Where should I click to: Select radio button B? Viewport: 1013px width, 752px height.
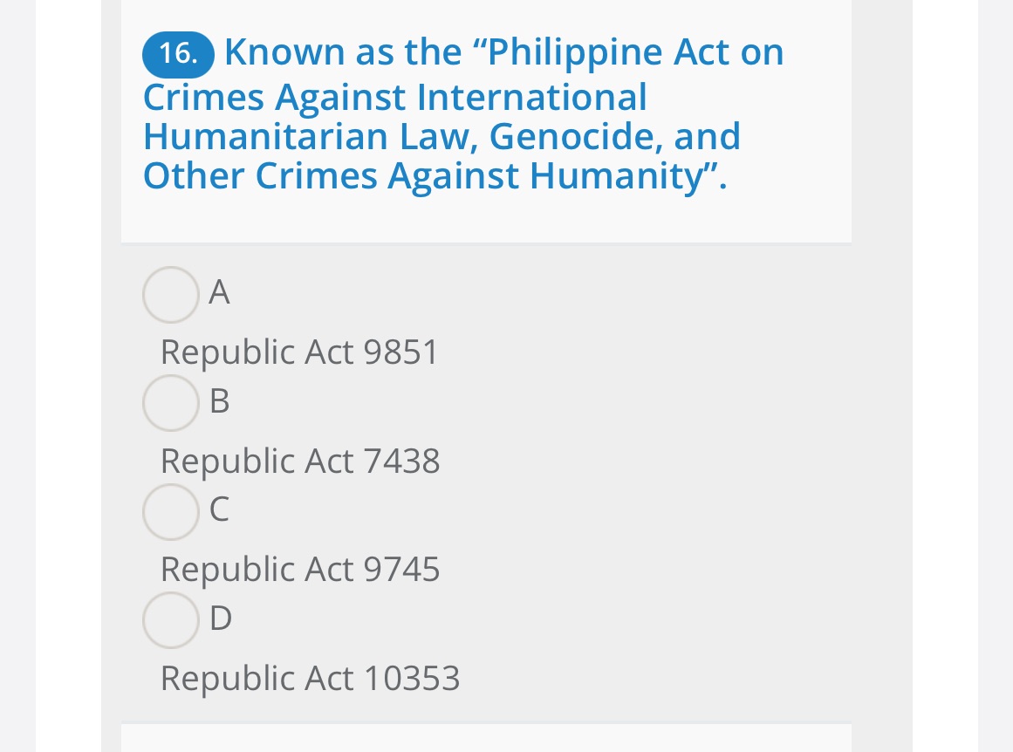170,403
